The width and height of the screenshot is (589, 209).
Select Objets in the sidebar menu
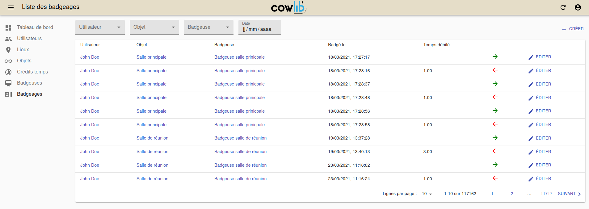point(24,61)
